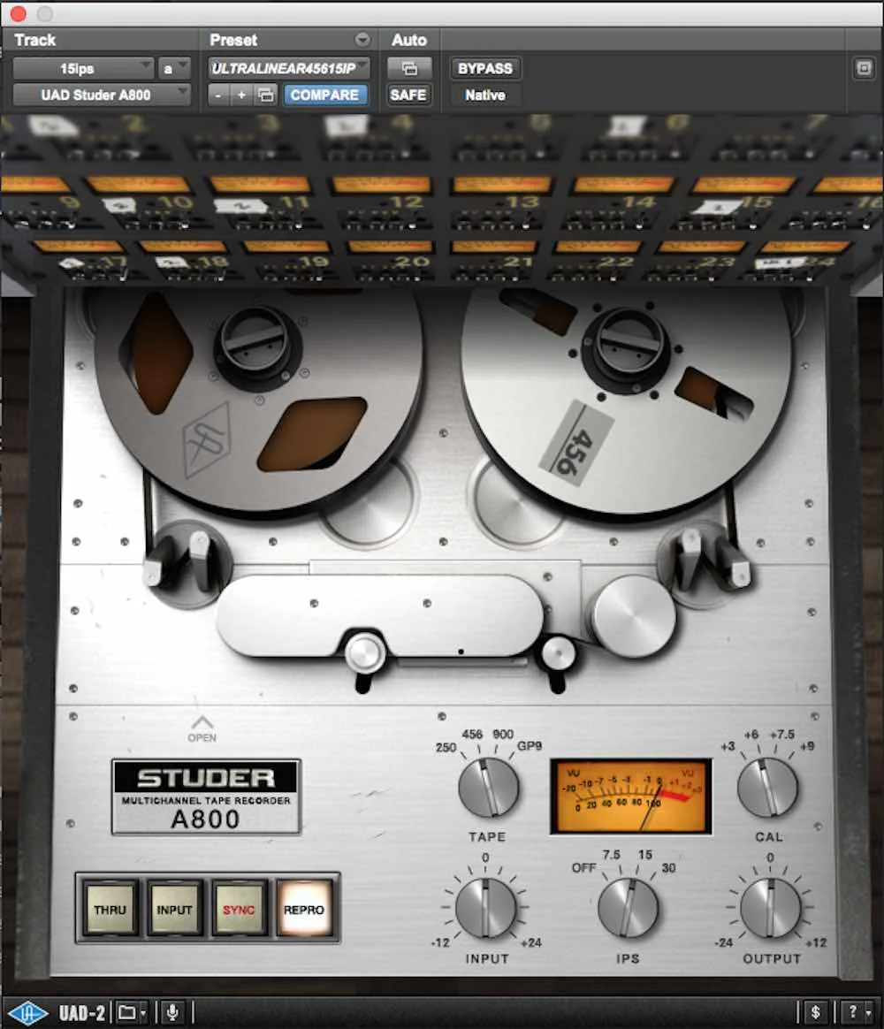Click the preset menu round arrow icon
This screenshot has height=1029, width=884.
[x=362, y=40]
